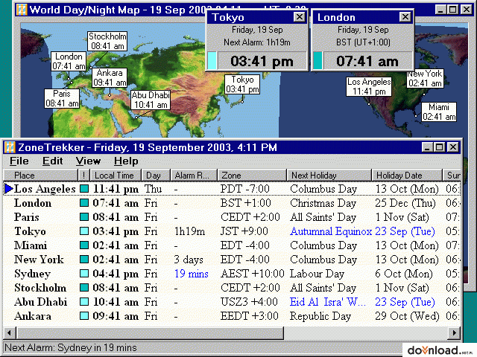477x357 pixels.
Task: Click the ZoneTrekker title bar app icon
Action: tap(10, 147)
